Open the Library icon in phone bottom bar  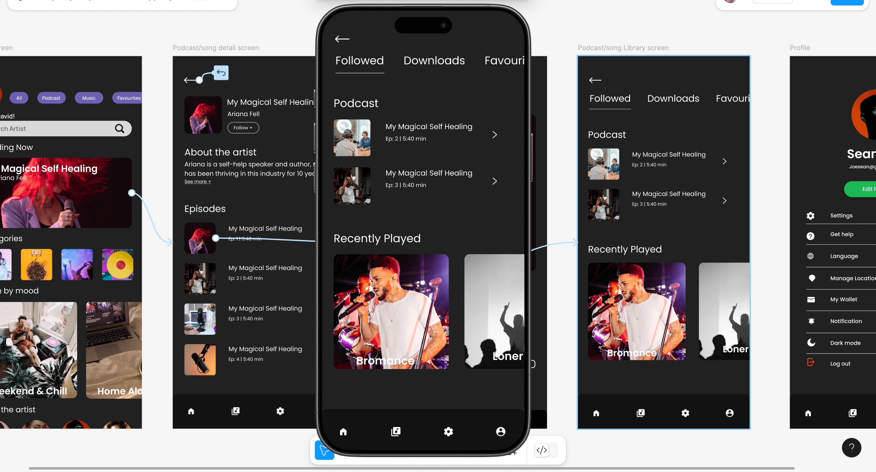396,432
